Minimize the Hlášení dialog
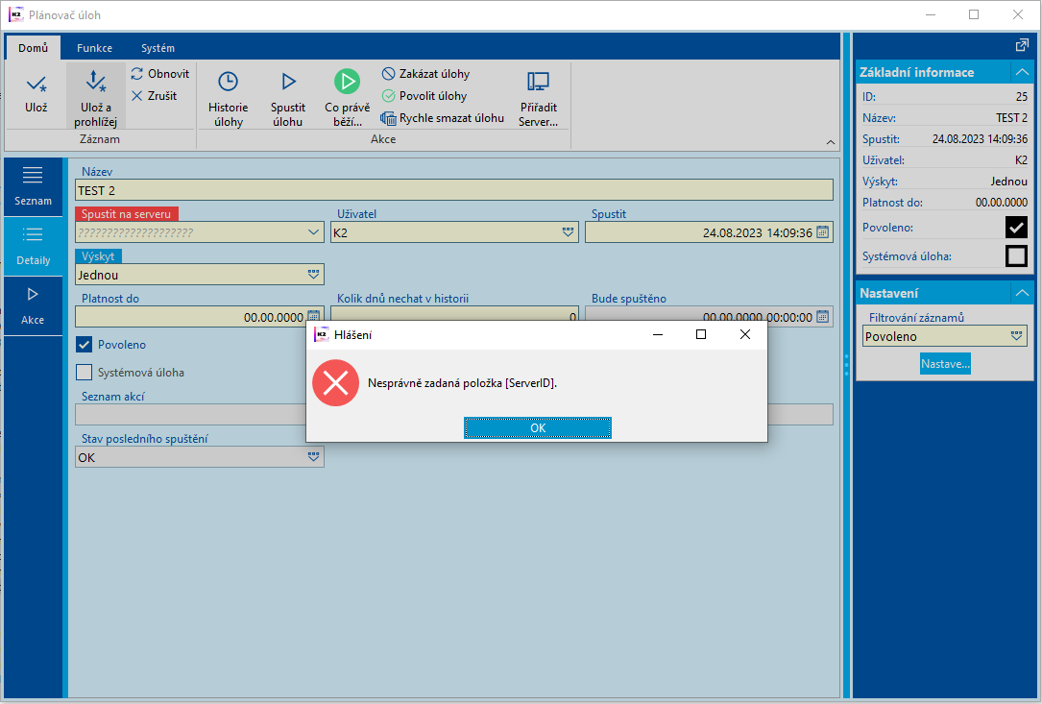The image size is (1042, 704). pyautogui.click(x=657, y=334)
